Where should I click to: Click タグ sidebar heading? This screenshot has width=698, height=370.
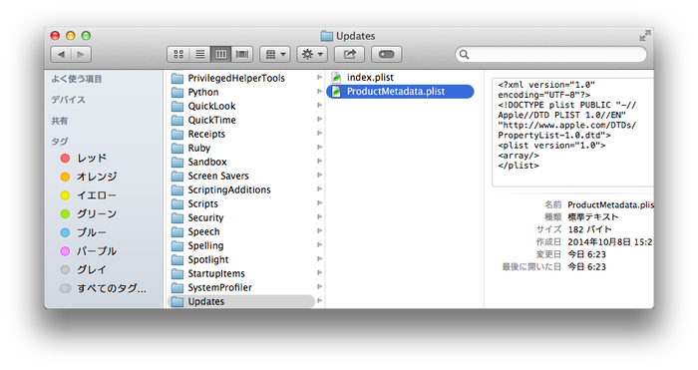pos(60,142)
